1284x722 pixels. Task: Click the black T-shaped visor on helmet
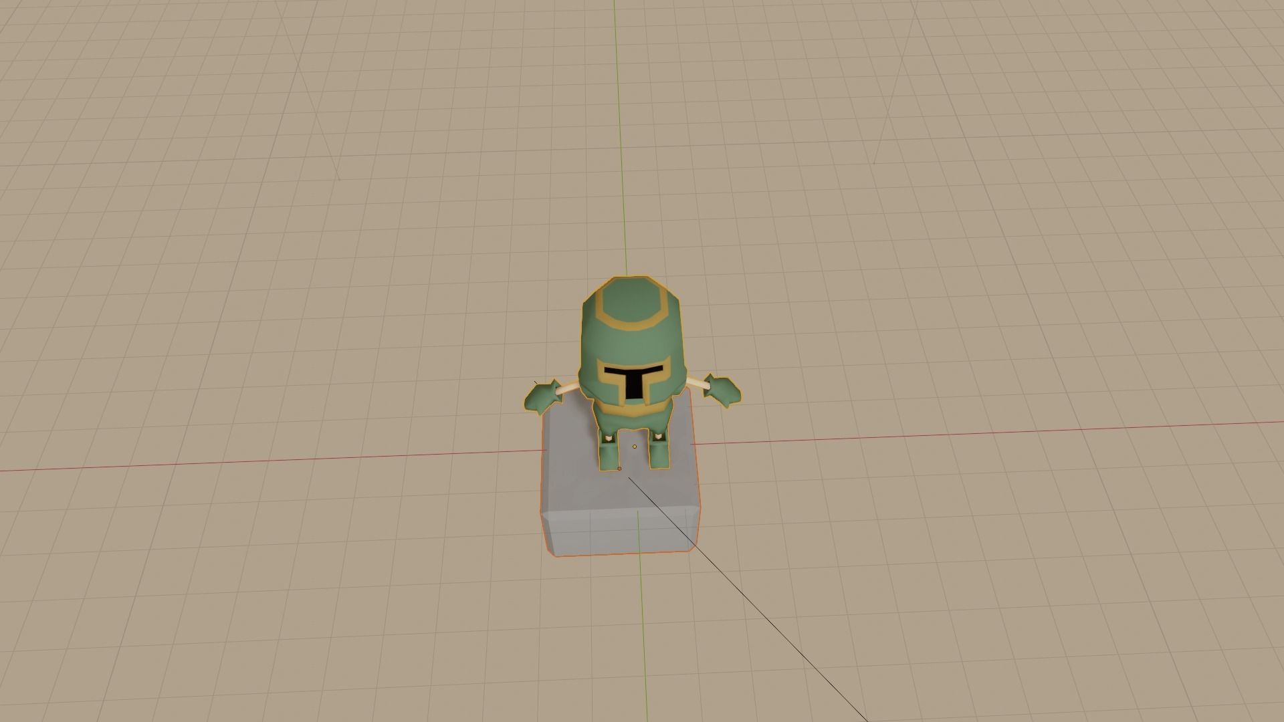click(x=633, y=380)
